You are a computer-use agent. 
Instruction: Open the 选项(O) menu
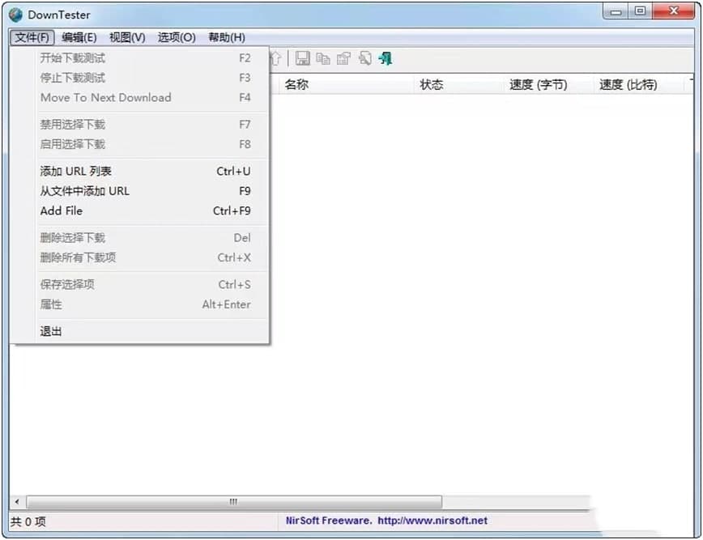click(x=176, y=36)
